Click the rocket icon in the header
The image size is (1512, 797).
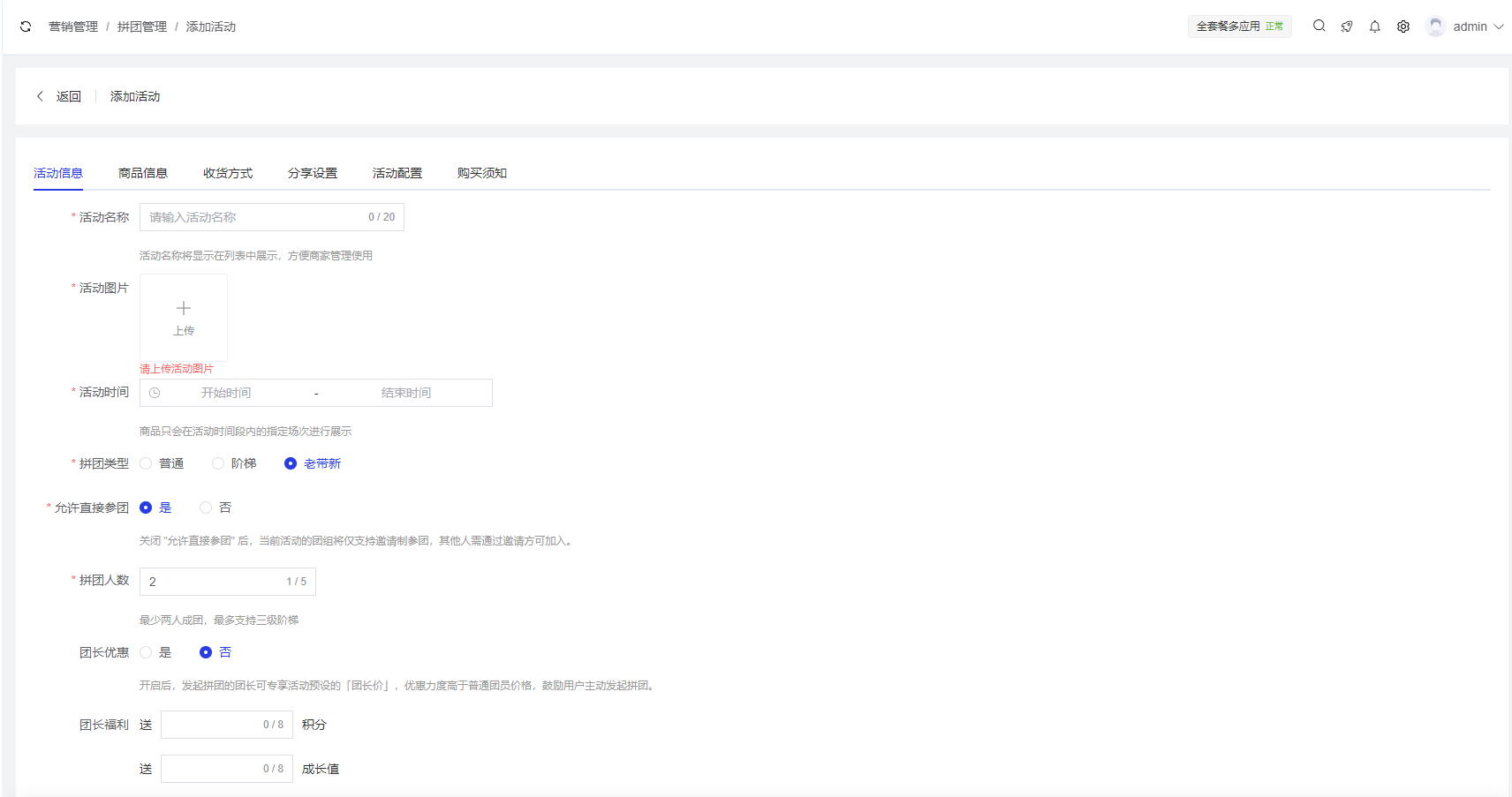[1347, 26]
